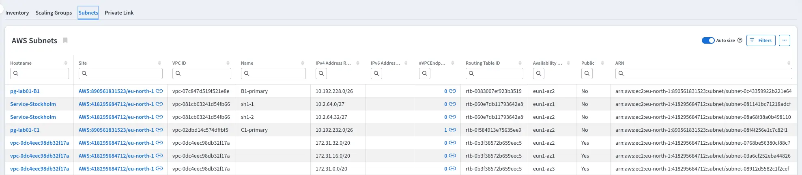
Task: Focus the ARN column search input
Action: 707,74
